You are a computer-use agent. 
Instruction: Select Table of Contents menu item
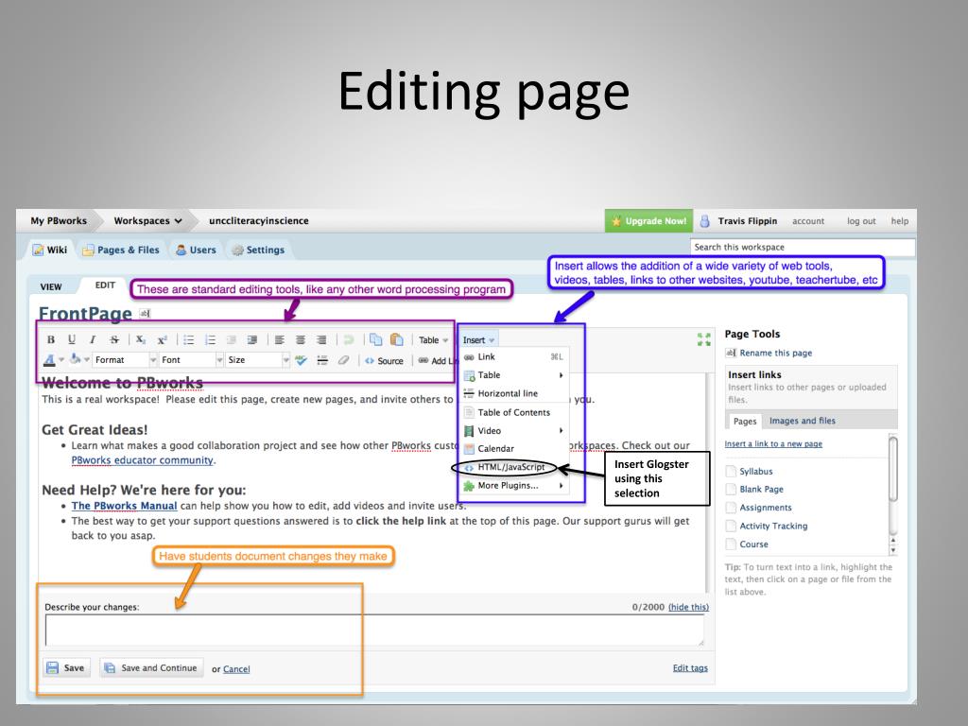coord(514,412)
